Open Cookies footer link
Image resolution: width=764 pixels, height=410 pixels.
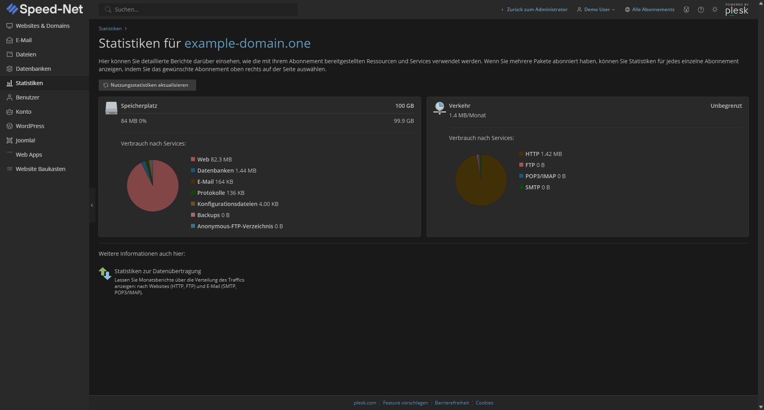point(484,403)
